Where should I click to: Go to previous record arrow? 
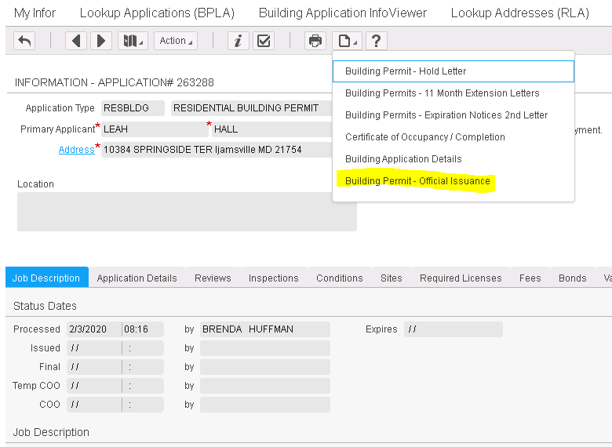click(76, 41)
